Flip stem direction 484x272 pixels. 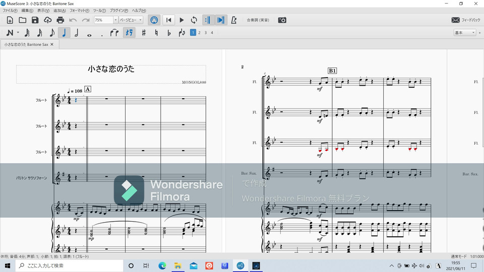tap(182, 33)
